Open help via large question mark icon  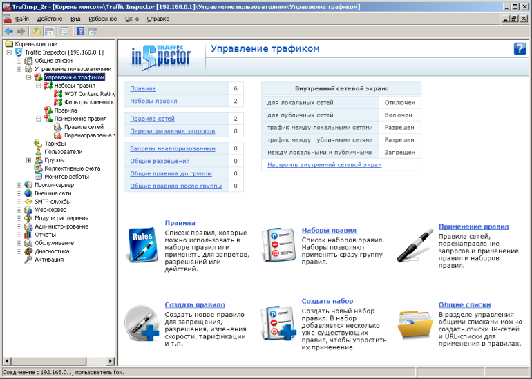point(520,48)
